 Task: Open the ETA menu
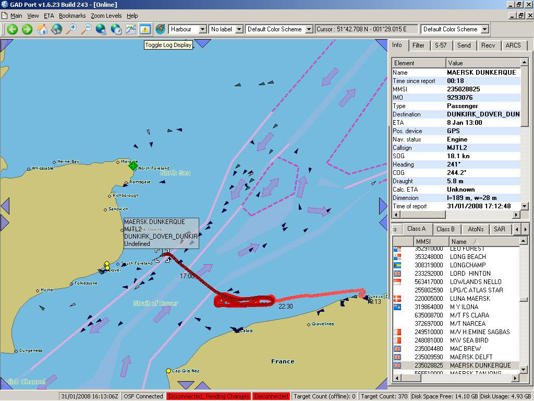48,16
